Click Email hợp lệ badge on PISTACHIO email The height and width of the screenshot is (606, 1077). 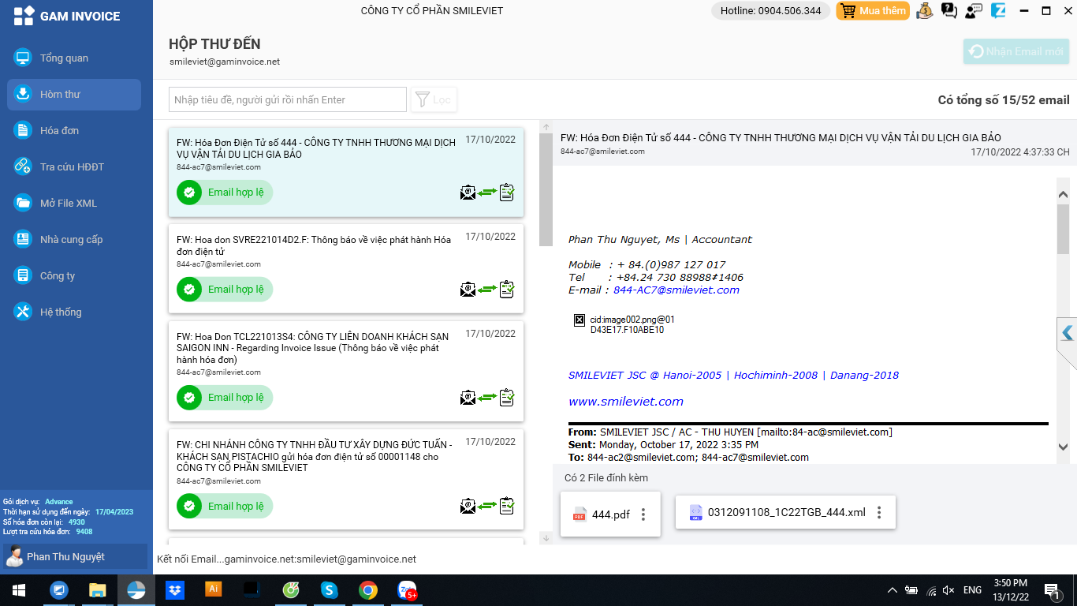(225, 506)
